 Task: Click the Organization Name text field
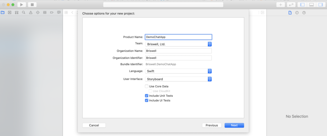[178, 51]
